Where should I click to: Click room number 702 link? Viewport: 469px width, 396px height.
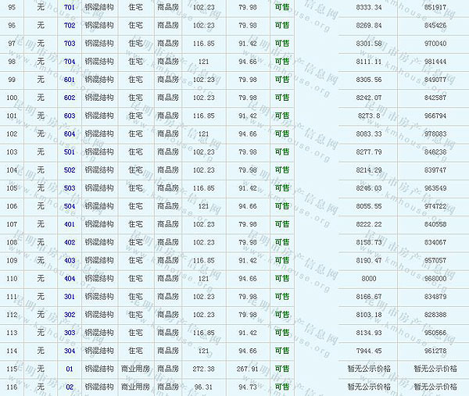coord(70,25)
